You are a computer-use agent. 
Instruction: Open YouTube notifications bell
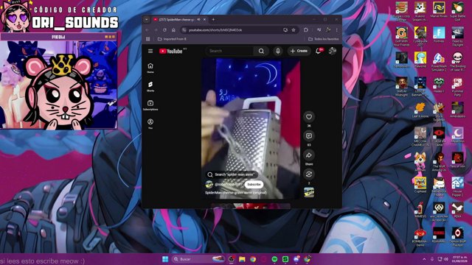click(318, 51)
